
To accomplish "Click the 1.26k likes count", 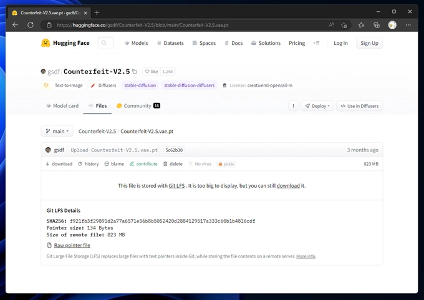I will 168,72.
